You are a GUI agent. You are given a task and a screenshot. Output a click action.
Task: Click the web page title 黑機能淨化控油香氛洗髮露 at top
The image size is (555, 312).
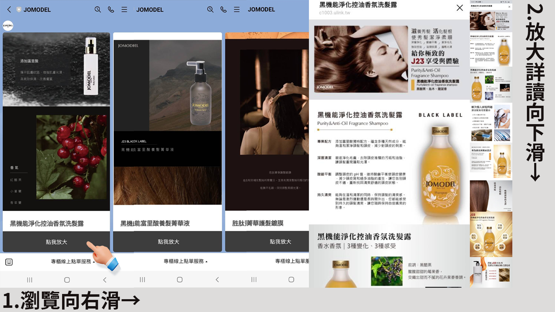[358, 5]
